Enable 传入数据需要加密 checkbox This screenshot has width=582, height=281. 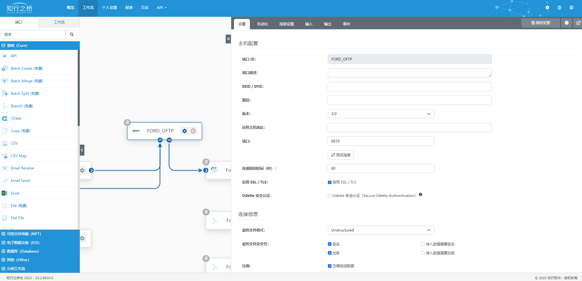[x=423, y=253]
